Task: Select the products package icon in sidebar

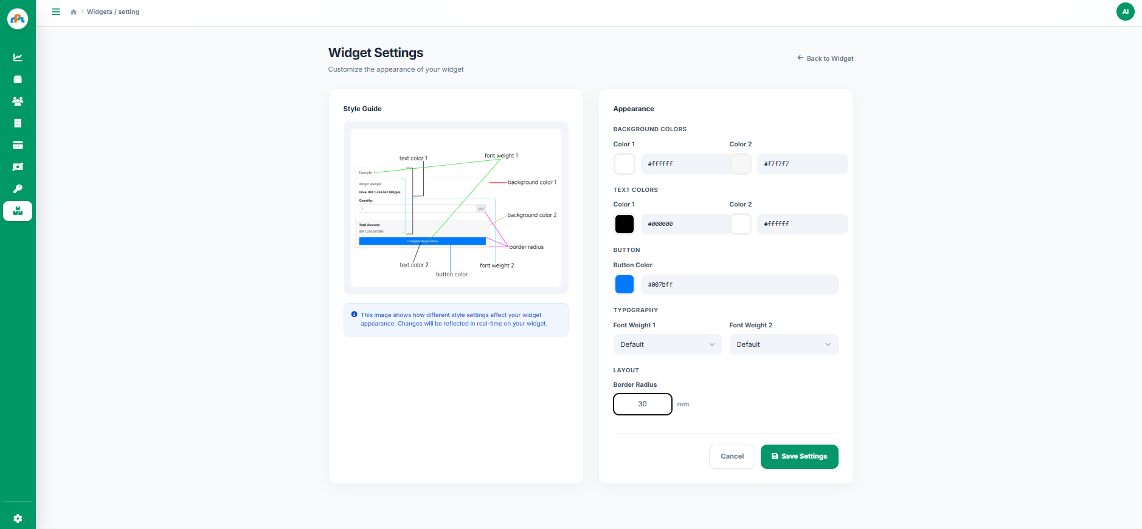Action: (x=17, y=80)
